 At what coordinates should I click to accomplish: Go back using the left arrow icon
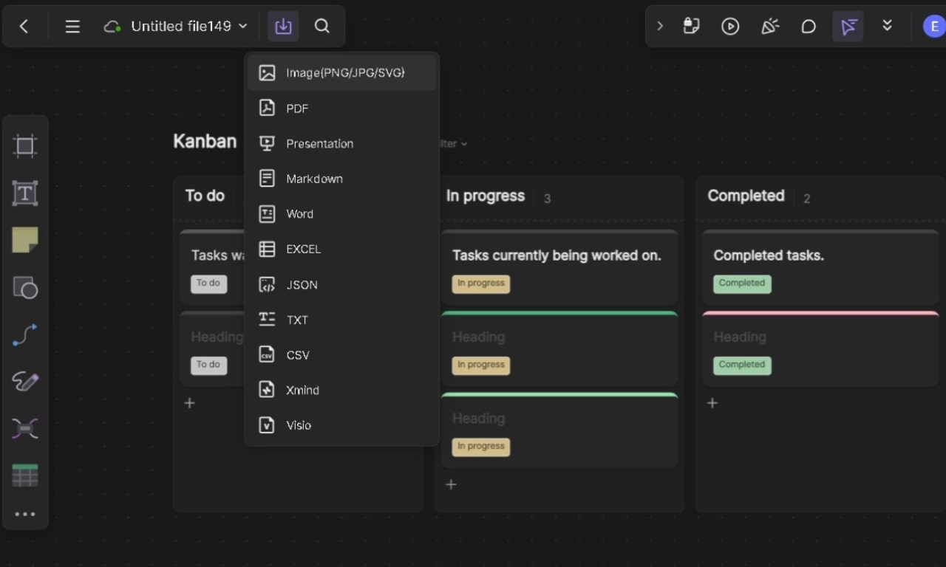(x=24, y=27)
